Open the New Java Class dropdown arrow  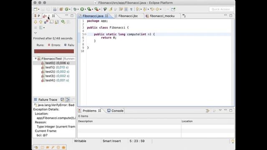pos(70,9)
